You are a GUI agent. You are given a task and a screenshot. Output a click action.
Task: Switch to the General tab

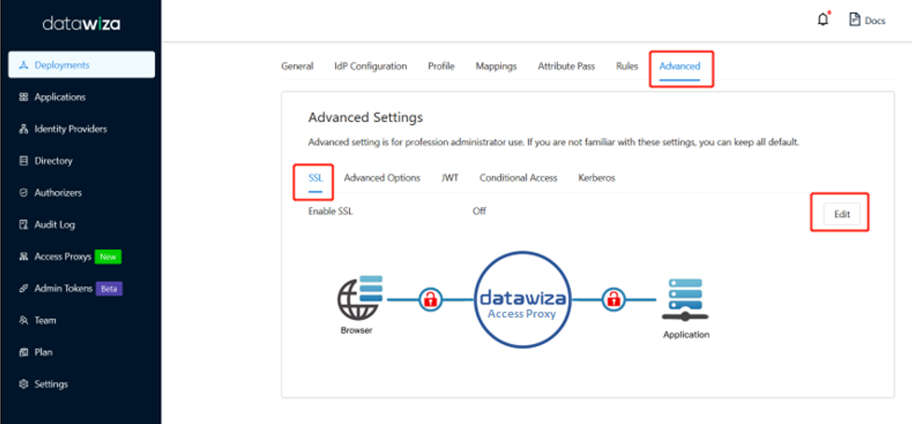click(x=297, y=66)
